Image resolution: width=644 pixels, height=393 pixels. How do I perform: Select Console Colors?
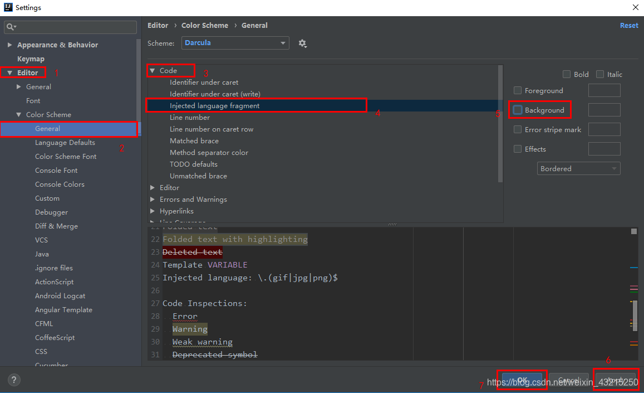point(60,185)
